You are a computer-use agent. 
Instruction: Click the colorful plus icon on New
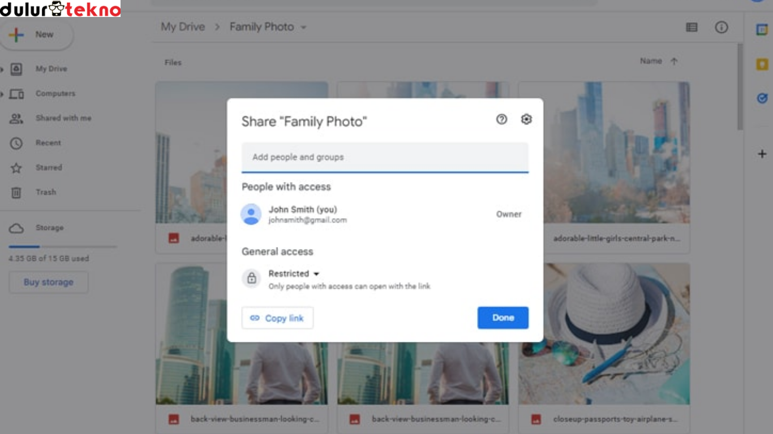tap(16, 35)
